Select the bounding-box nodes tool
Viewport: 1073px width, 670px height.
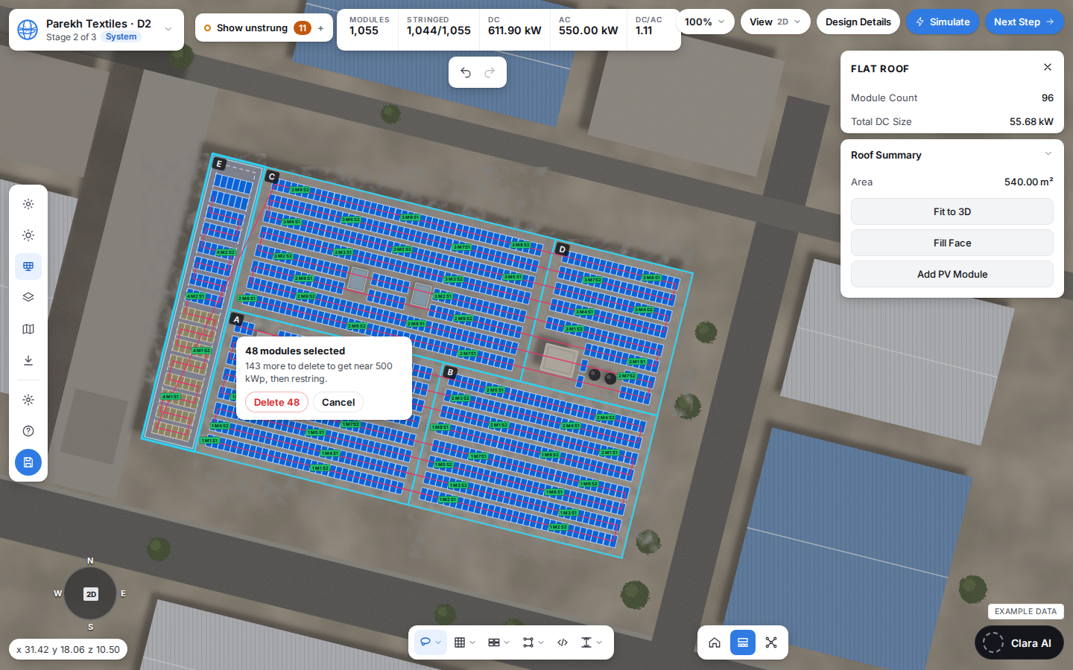(x=528, y=642)
